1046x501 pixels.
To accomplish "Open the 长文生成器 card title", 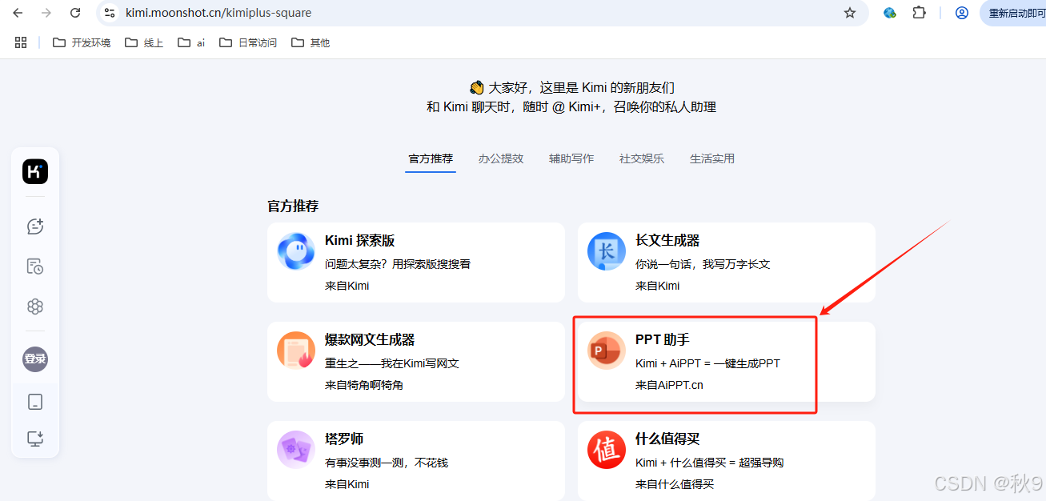I will [667, 241].
